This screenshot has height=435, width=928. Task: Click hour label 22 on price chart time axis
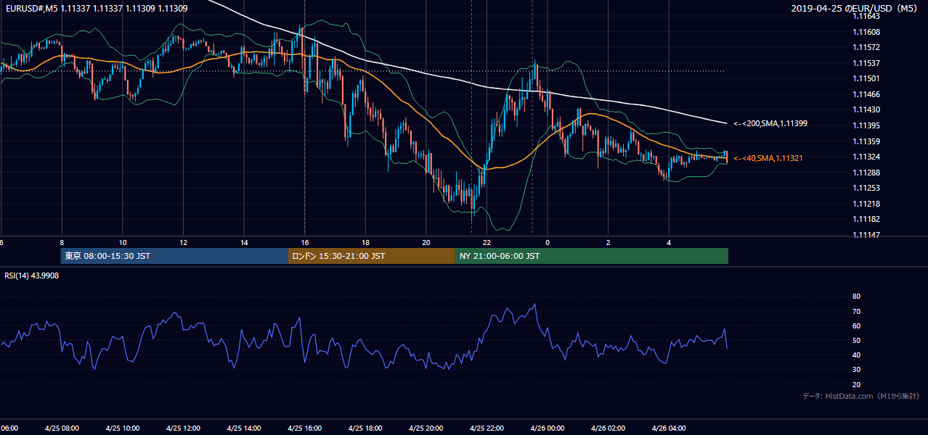(487, 242)
